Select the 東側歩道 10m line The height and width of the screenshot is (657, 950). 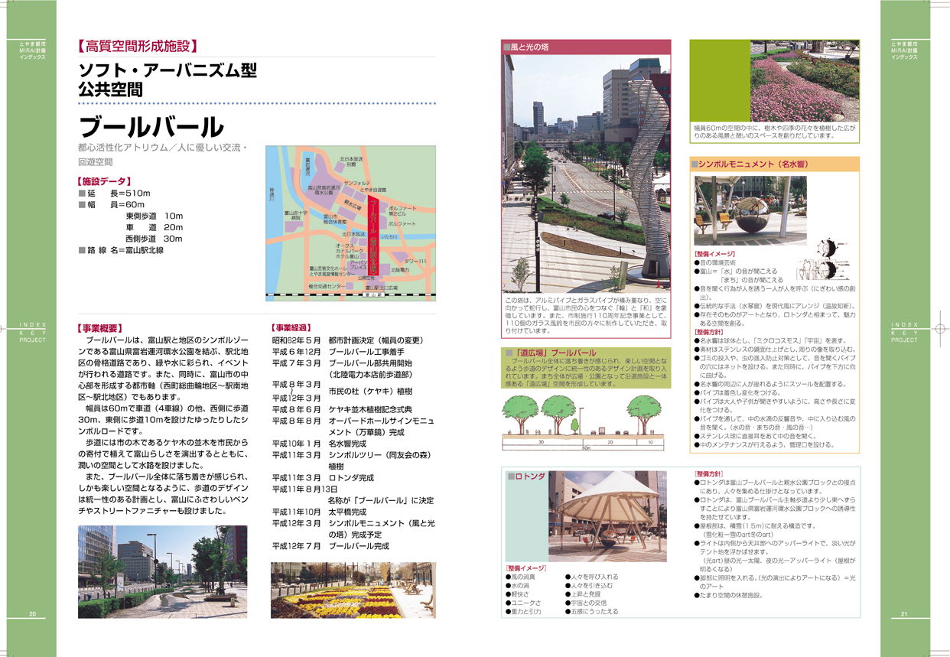[x=155, y=216]
